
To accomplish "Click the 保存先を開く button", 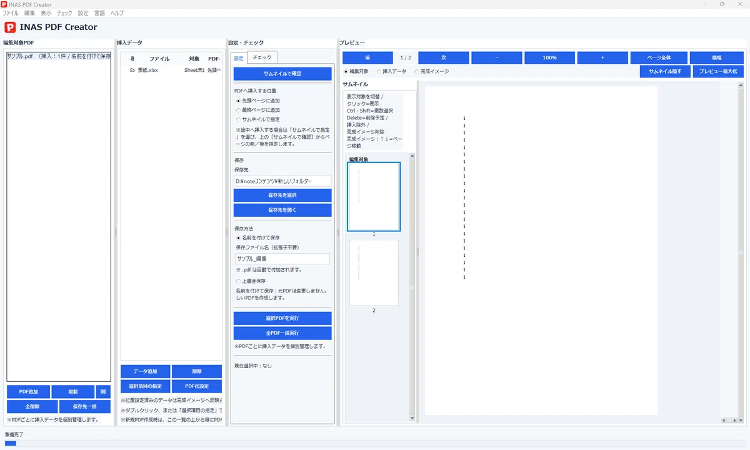I will (x=282, y=210).
